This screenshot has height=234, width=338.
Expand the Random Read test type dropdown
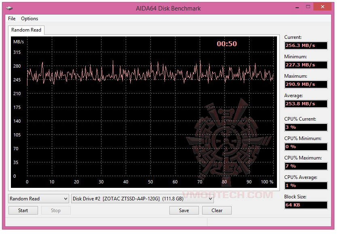pos(38,199)
